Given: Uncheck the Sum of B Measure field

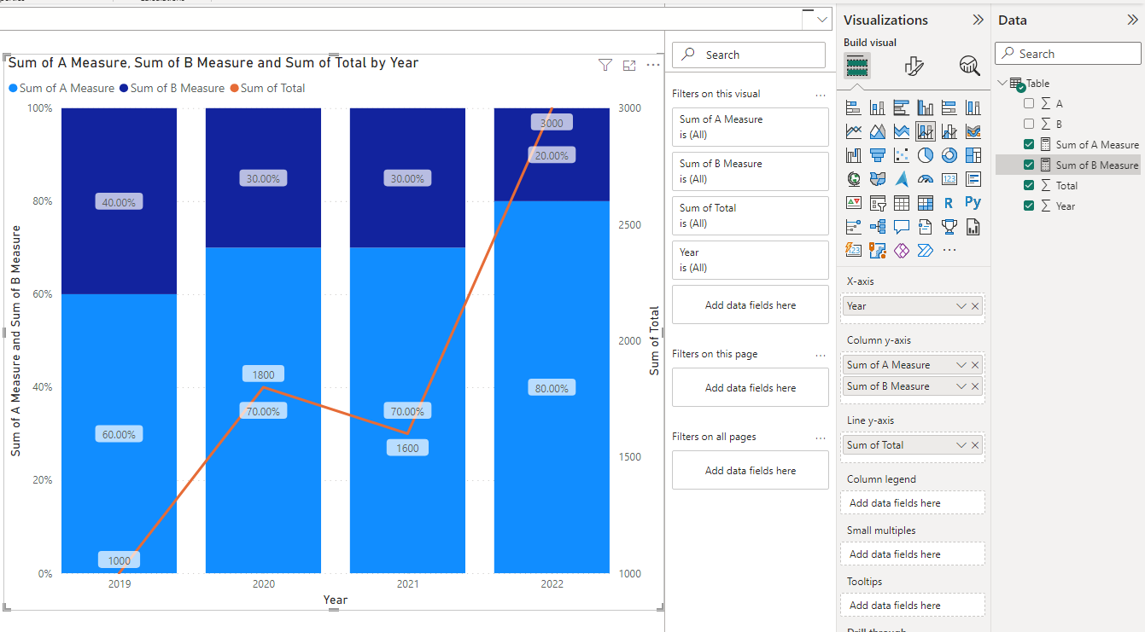Looking at the screenshot, I should tap(1029, 165).
